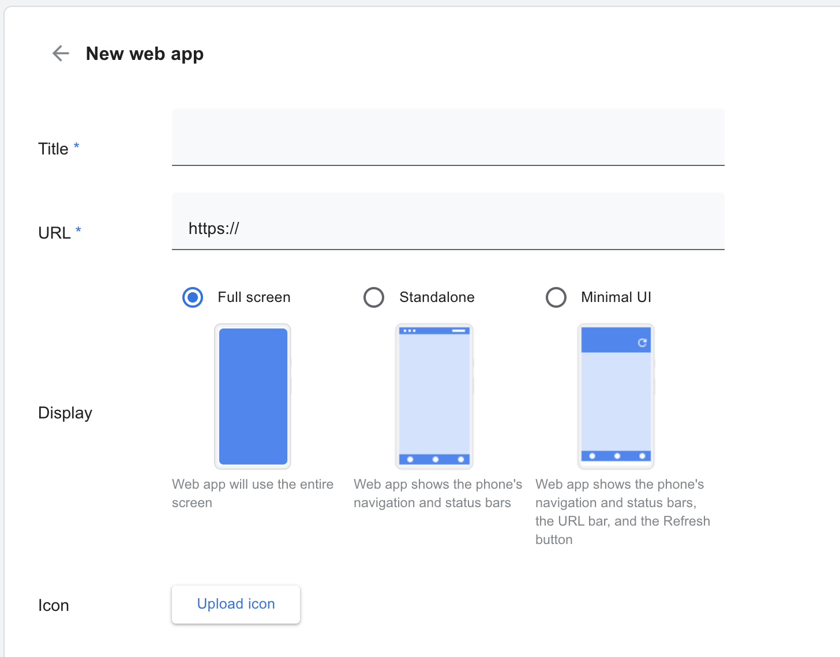Focus the URL field containing https://

pyautogui.click(x=448, y=221)
